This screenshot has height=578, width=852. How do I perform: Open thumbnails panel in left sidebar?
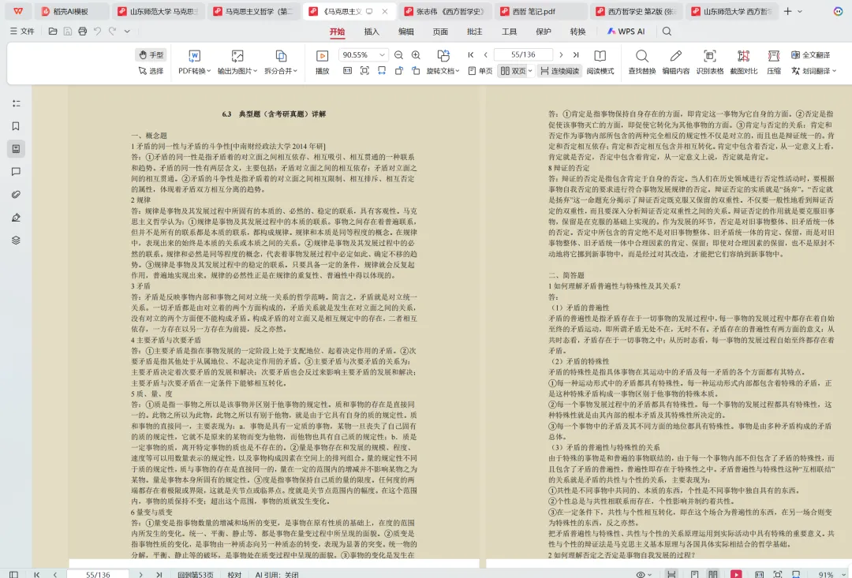click(x=17, y=149)
